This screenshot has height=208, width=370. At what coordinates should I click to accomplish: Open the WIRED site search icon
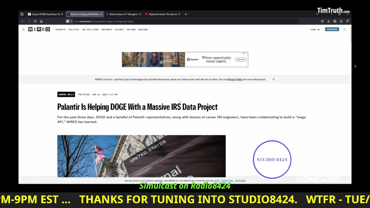(x=345, y=29)
